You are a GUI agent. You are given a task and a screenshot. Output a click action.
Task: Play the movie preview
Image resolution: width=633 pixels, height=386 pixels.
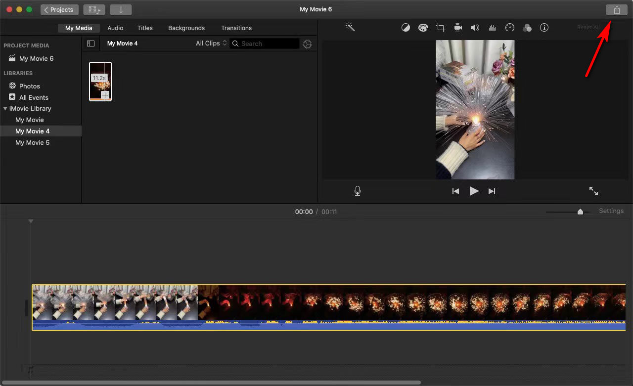coord(474,191)
